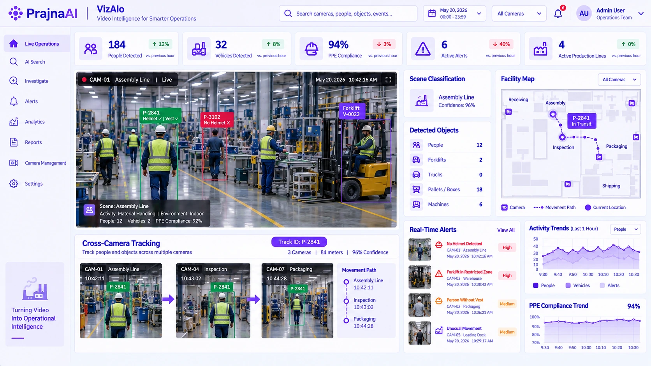Screen dimensions: 651x366
Task: Click the notification bell icon
Action: point(558,14)
